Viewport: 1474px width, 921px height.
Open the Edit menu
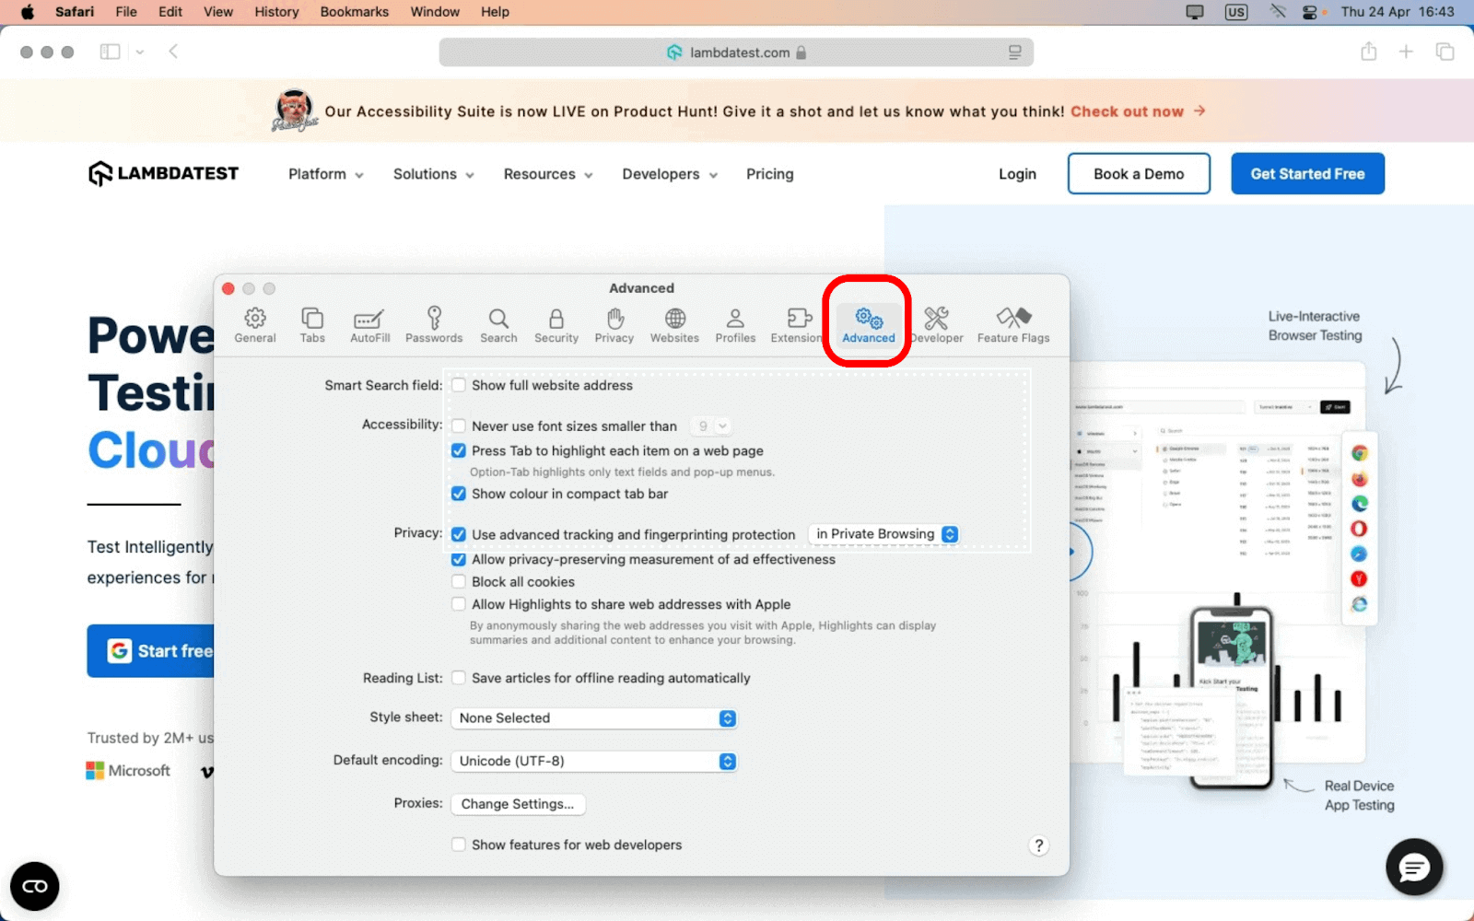tap(170, 12)
